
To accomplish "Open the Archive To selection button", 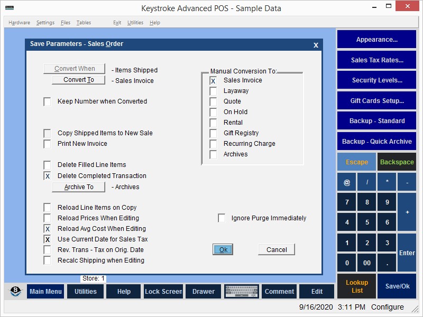I will [79, 187].
